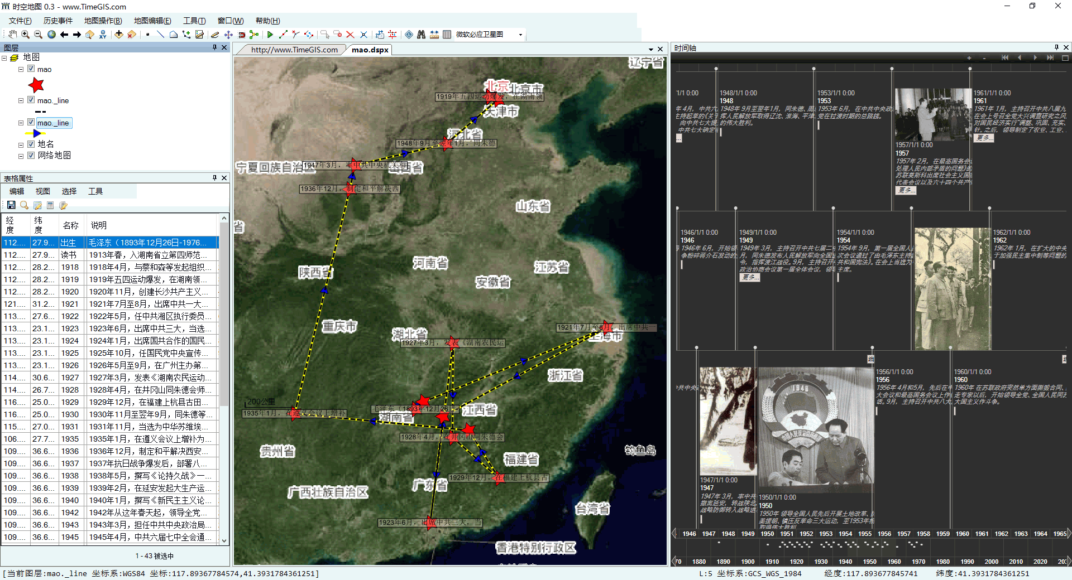1072x580 pixels.
Task: Select the pan hand tool
Action: [x=12, y=35]
